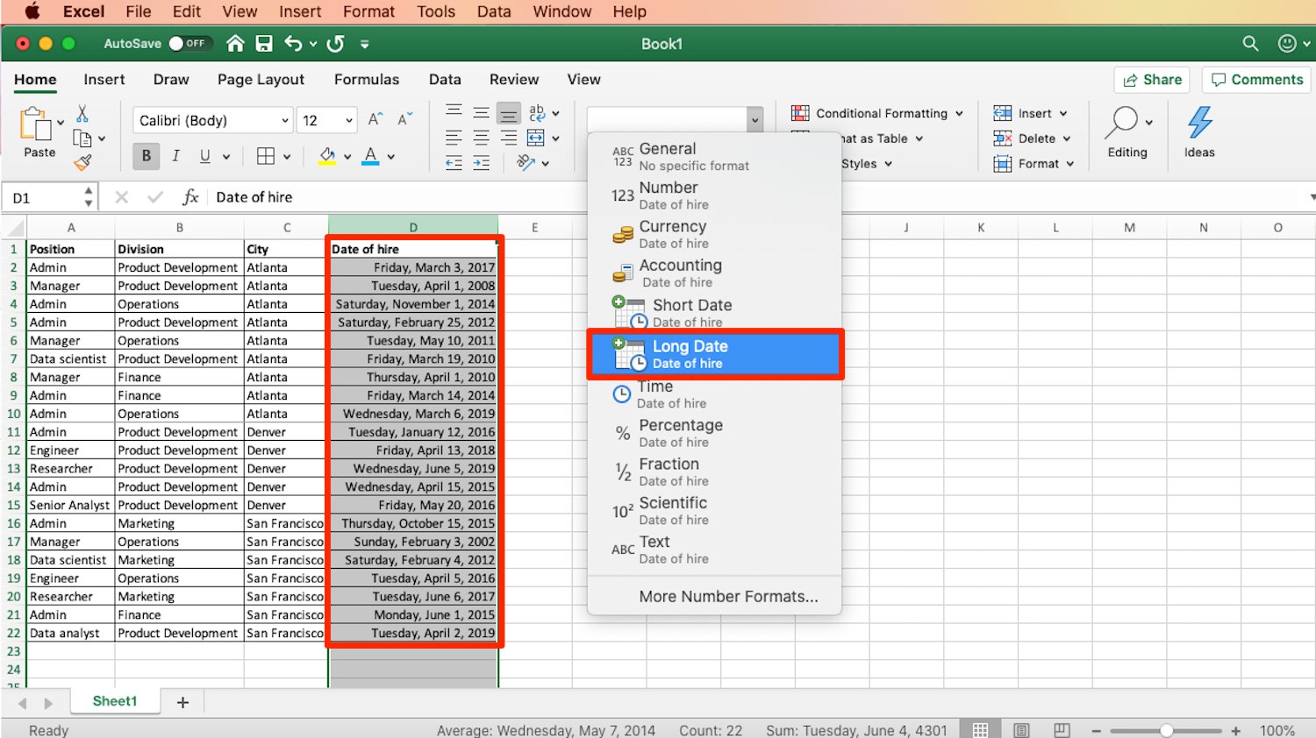
Task: Toggle bottom vertical alignment
Action: (508, 112)
